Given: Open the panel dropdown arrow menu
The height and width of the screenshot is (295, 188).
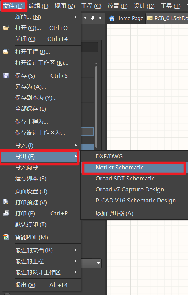Looking at the screenshot, I should [x=85, y=18].
